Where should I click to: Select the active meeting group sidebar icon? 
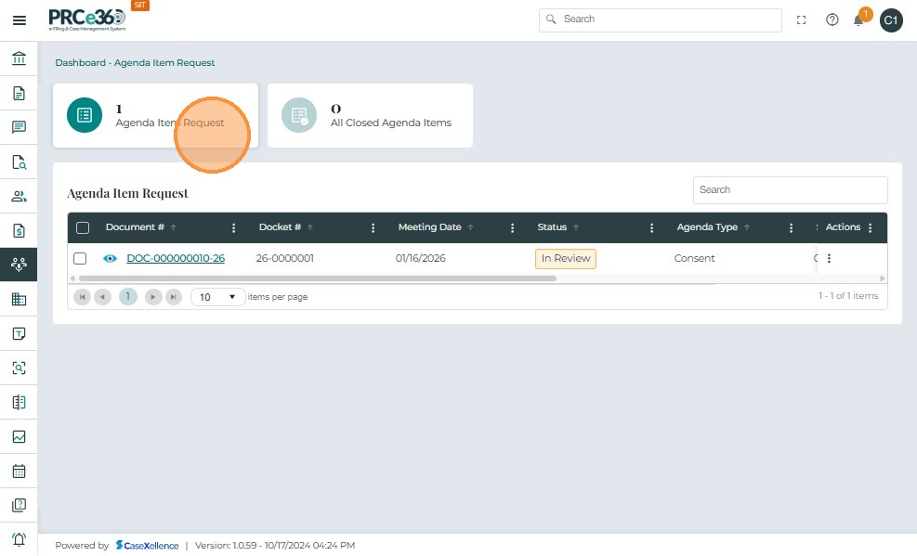pyautogui.click(x=19, y=265)
